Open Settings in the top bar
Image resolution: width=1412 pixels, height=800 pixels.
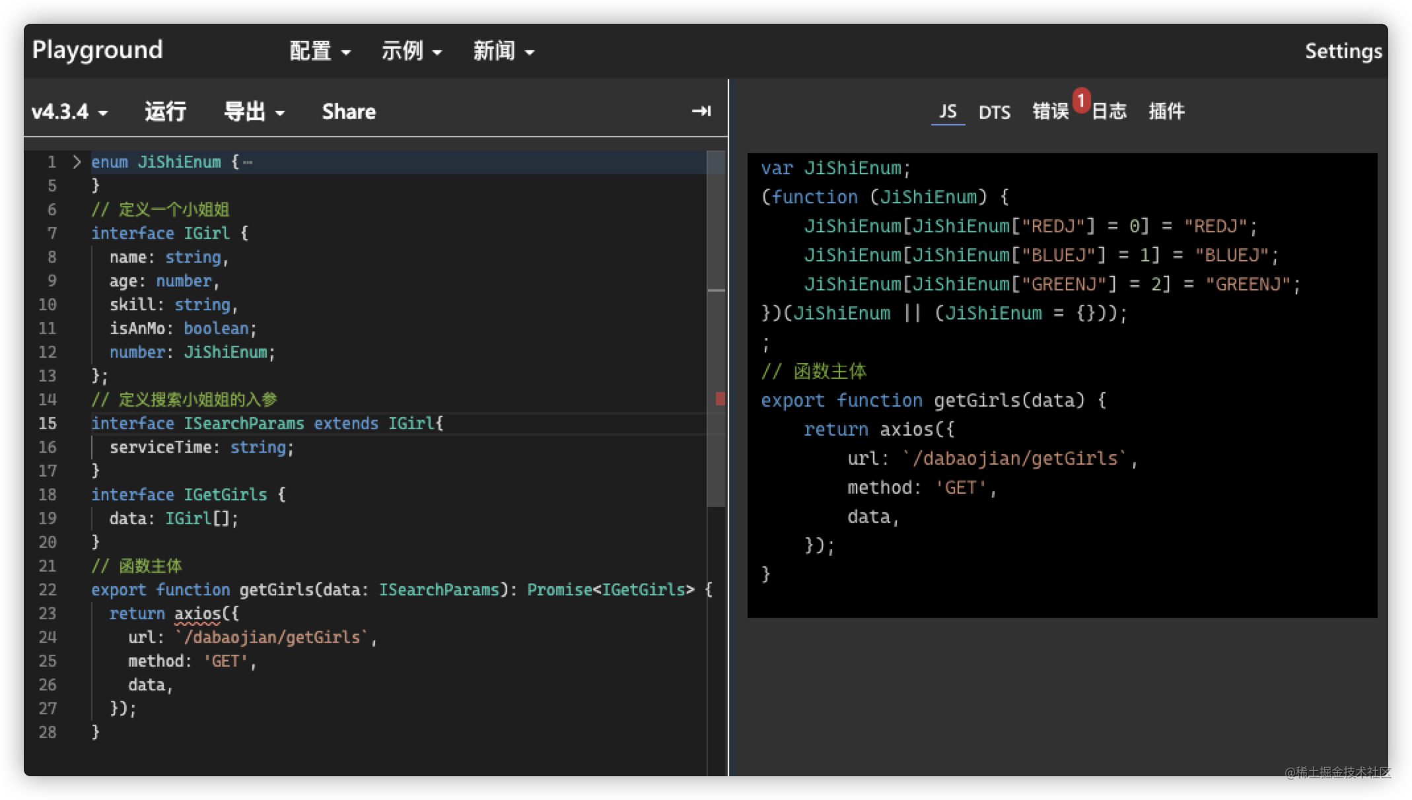pyautogui.click(x=1343, y=51)
